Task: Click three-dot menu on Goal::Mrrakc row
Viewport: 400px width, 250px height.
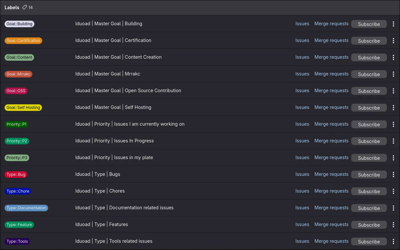Action: pyautogui.click(x=393, y=74)
